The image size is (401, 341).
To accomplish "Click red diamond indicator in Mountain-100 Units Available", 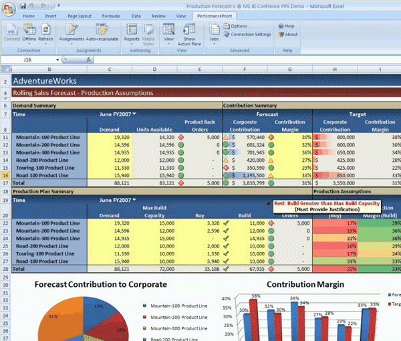I will pos(181,137).
